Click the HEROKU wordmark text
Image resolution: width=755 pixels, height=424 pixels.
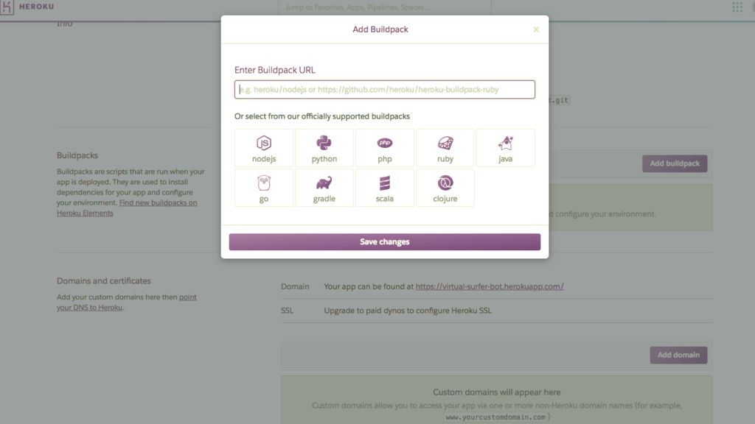pos(37,7)
